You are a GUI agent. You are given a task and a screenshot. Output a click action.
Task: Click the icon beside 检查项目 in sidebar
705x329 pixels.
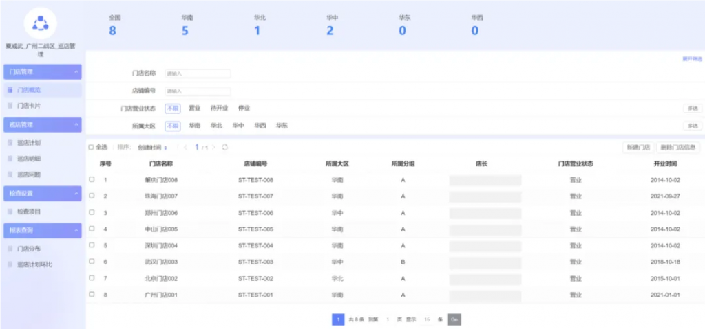10,212
